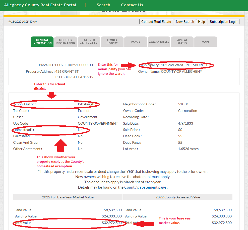Open the Building Information tab
Image resolution: width=248 pixels, height=230 pixels.
click(66, 42)
